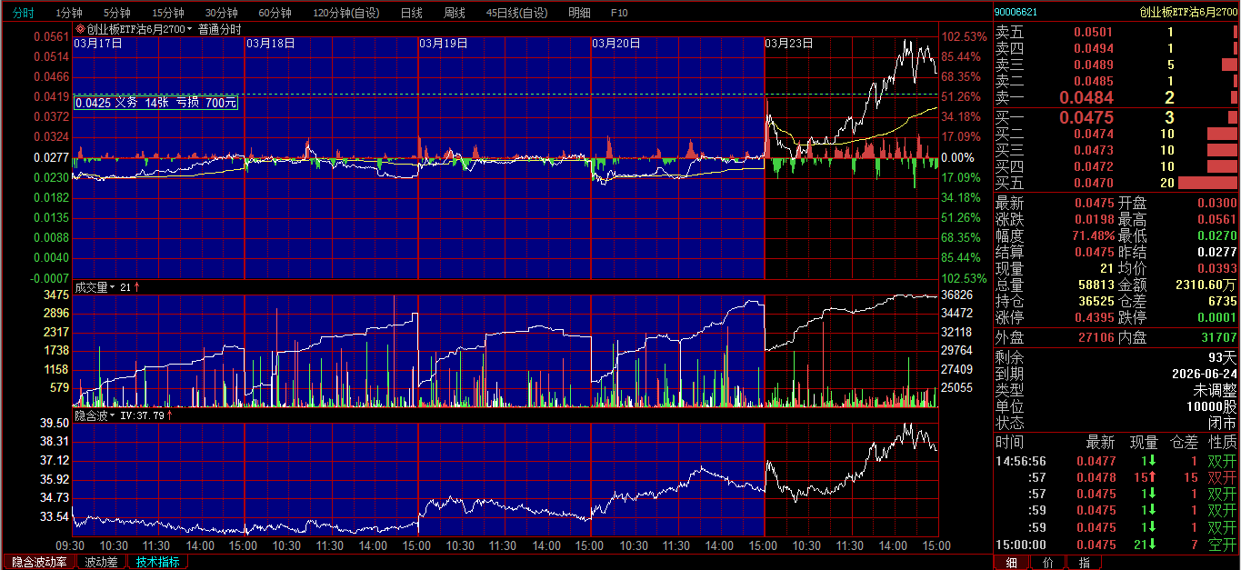1241x570 pixels.
Task: Switch to 价 price view
Action: tap(1047, 562)
